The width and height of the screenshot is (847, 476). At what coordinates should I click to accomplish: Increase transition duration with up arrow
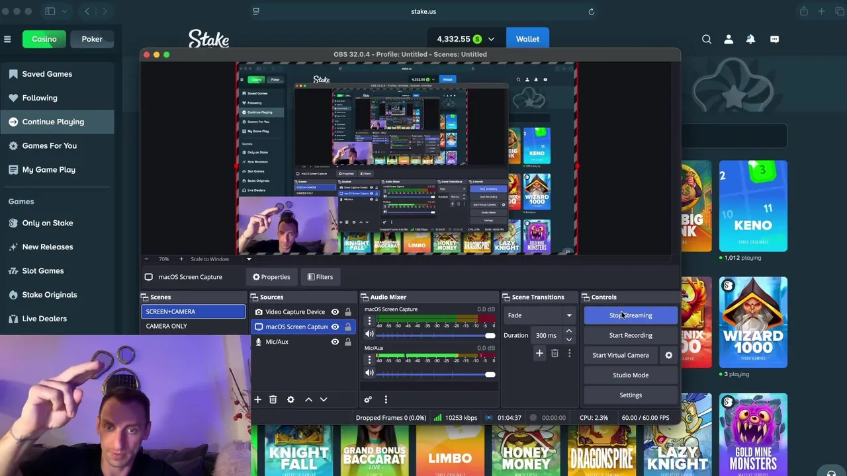pyautogui.click(x=568, y=331)
